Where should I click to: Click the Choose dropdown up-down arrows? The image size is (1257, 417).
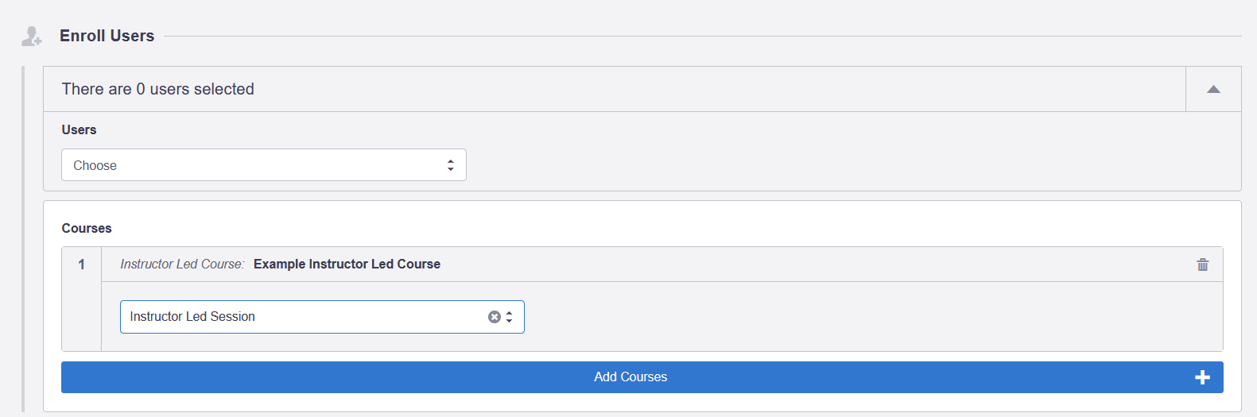tap(451, 165)
